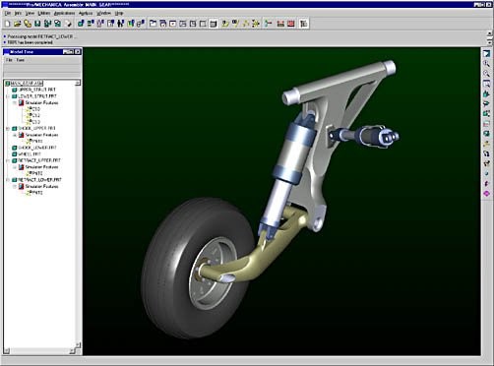Collapse Simulation Features under RETRACT_UPPER.PRT
494x366 pixels.
coord(15,167)
